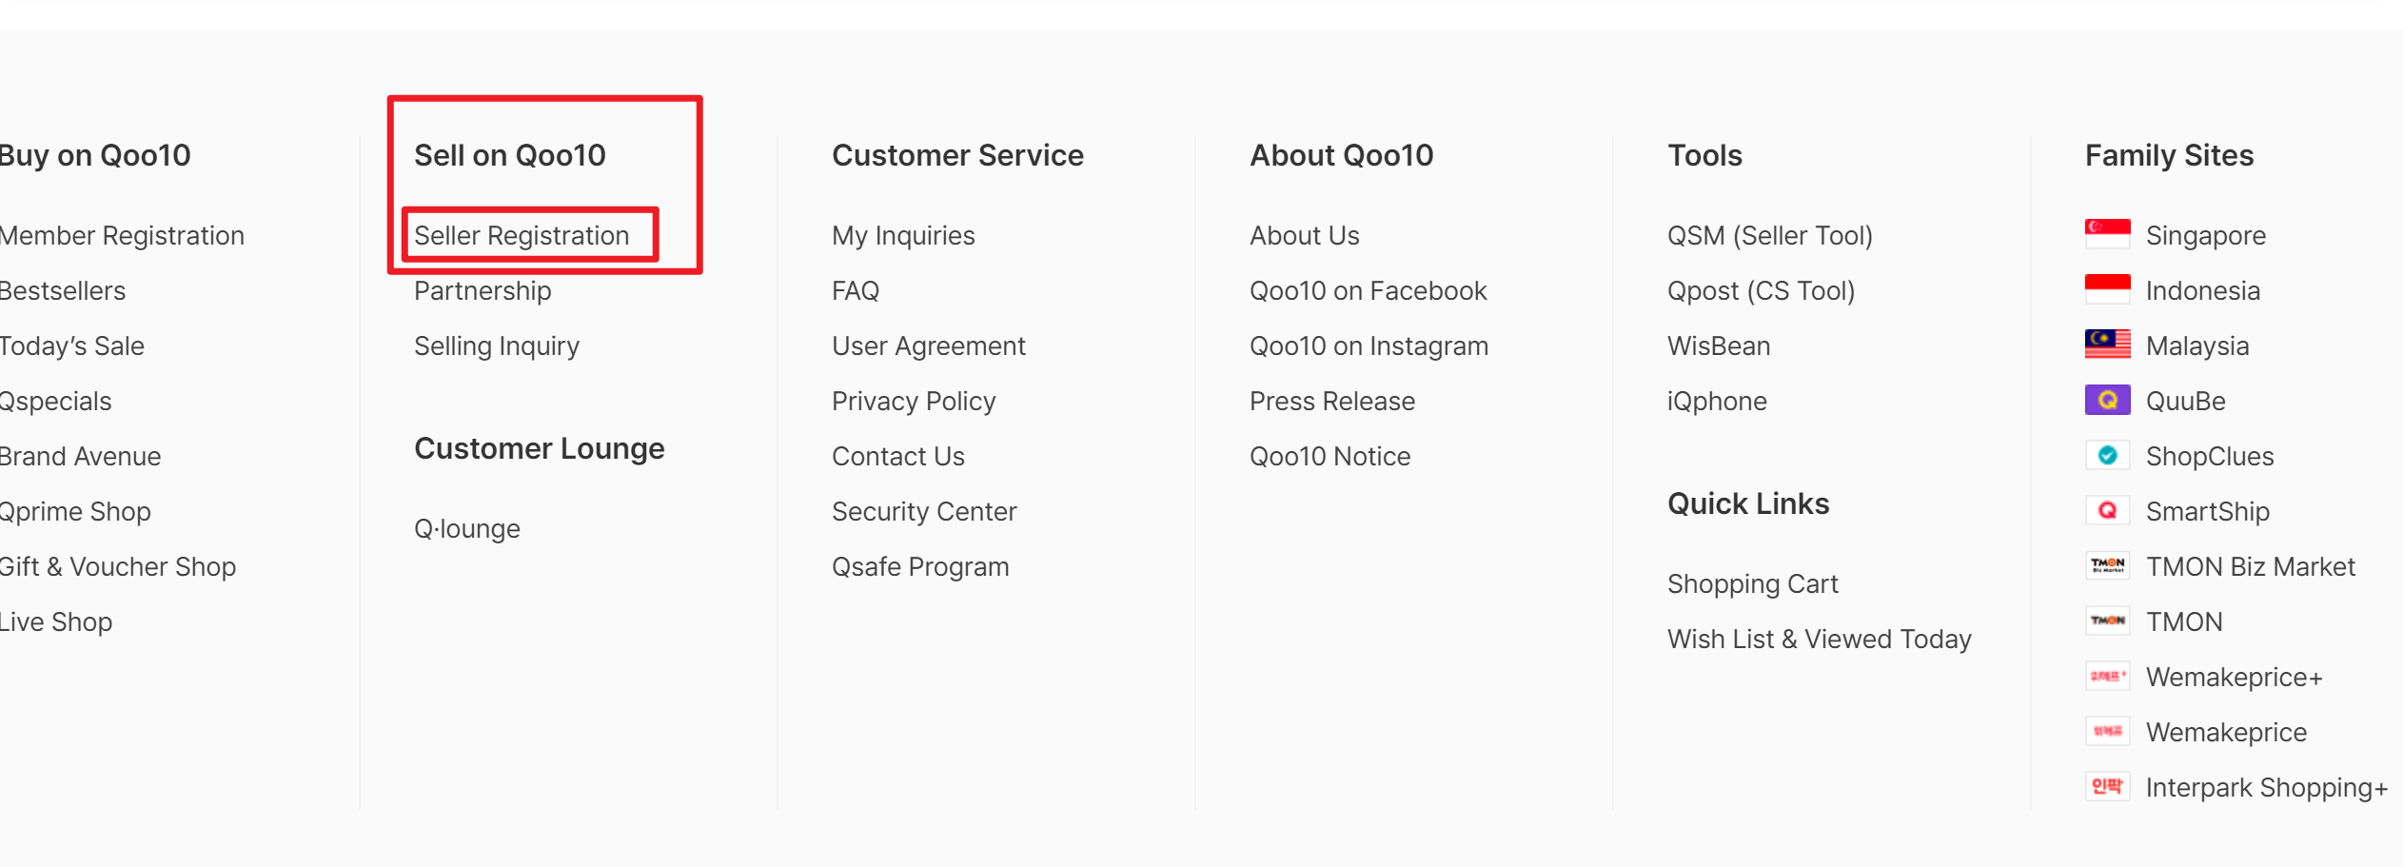Open Wish List & Viewed Today
Viewport: 2403px width, 867px height.
tap(1819, 639)
